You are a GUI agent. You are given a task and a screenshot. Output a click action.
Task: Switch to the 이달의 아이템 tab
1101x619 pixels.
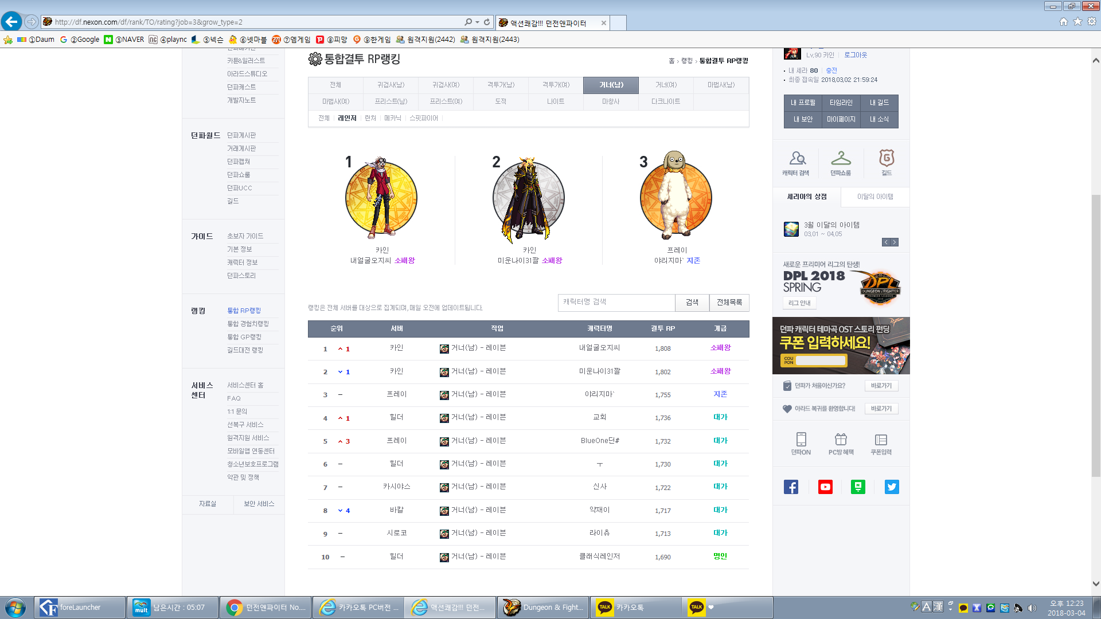coord(875,197)
